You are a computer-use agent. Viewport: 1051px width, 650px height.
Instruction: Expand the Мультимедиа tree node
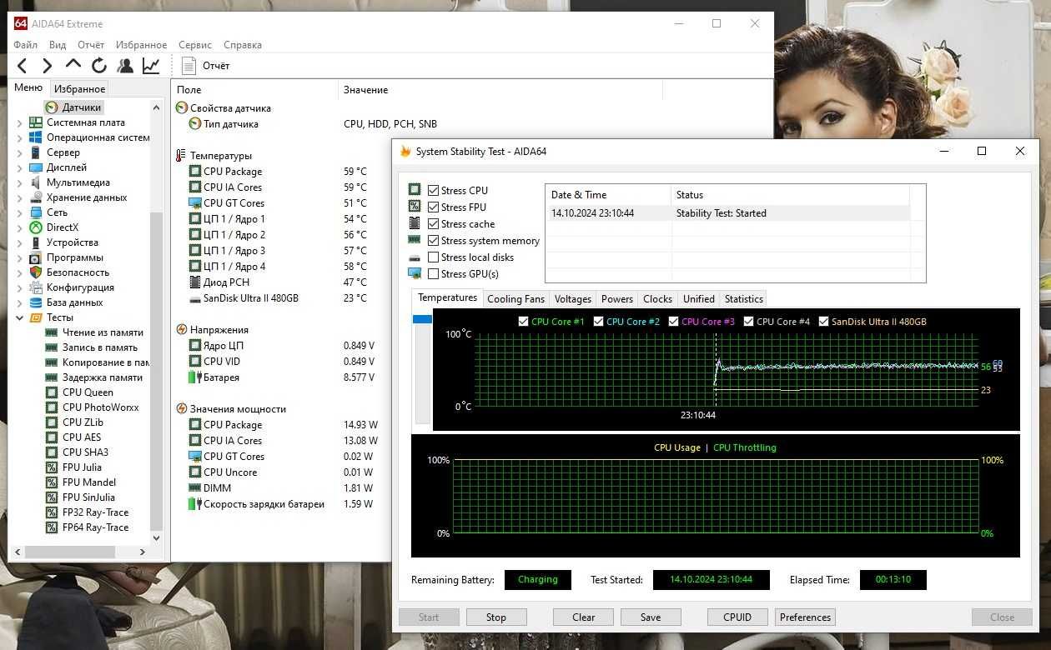[x=20, y=182]
